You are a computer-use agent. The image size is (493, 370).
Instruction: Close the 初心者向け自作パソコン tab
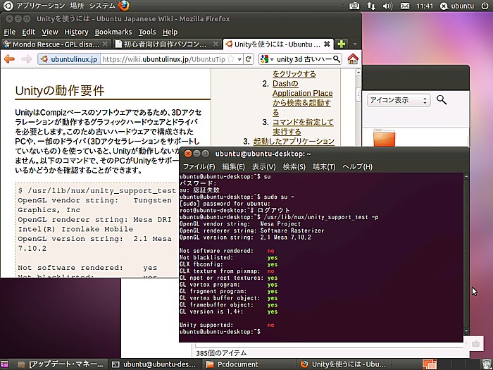tap(216, 44)
